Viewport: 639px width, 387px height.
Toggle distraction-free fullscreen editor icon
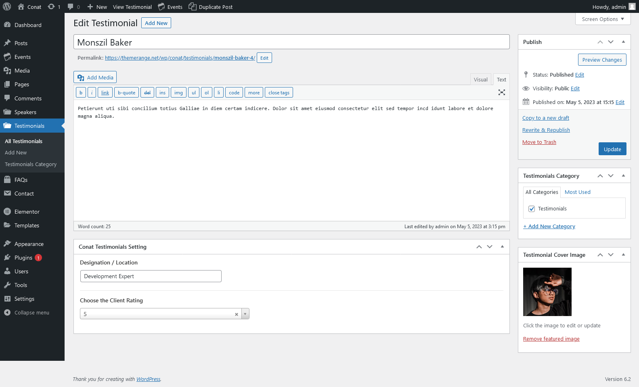click(501, 93)
